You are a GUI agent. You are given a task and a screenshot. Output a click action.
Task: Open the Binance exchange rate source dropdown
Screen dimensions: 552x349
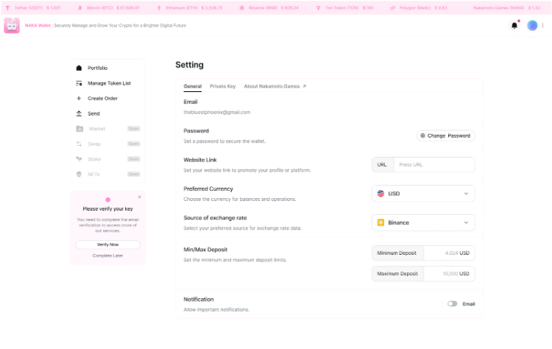coord(423,222)
